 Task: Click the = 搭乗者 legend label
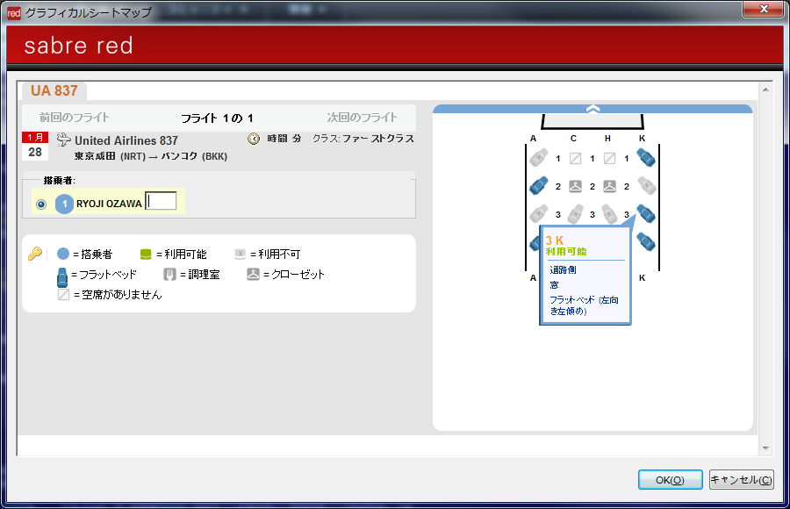pyautogui.click(x=93, y=254)
